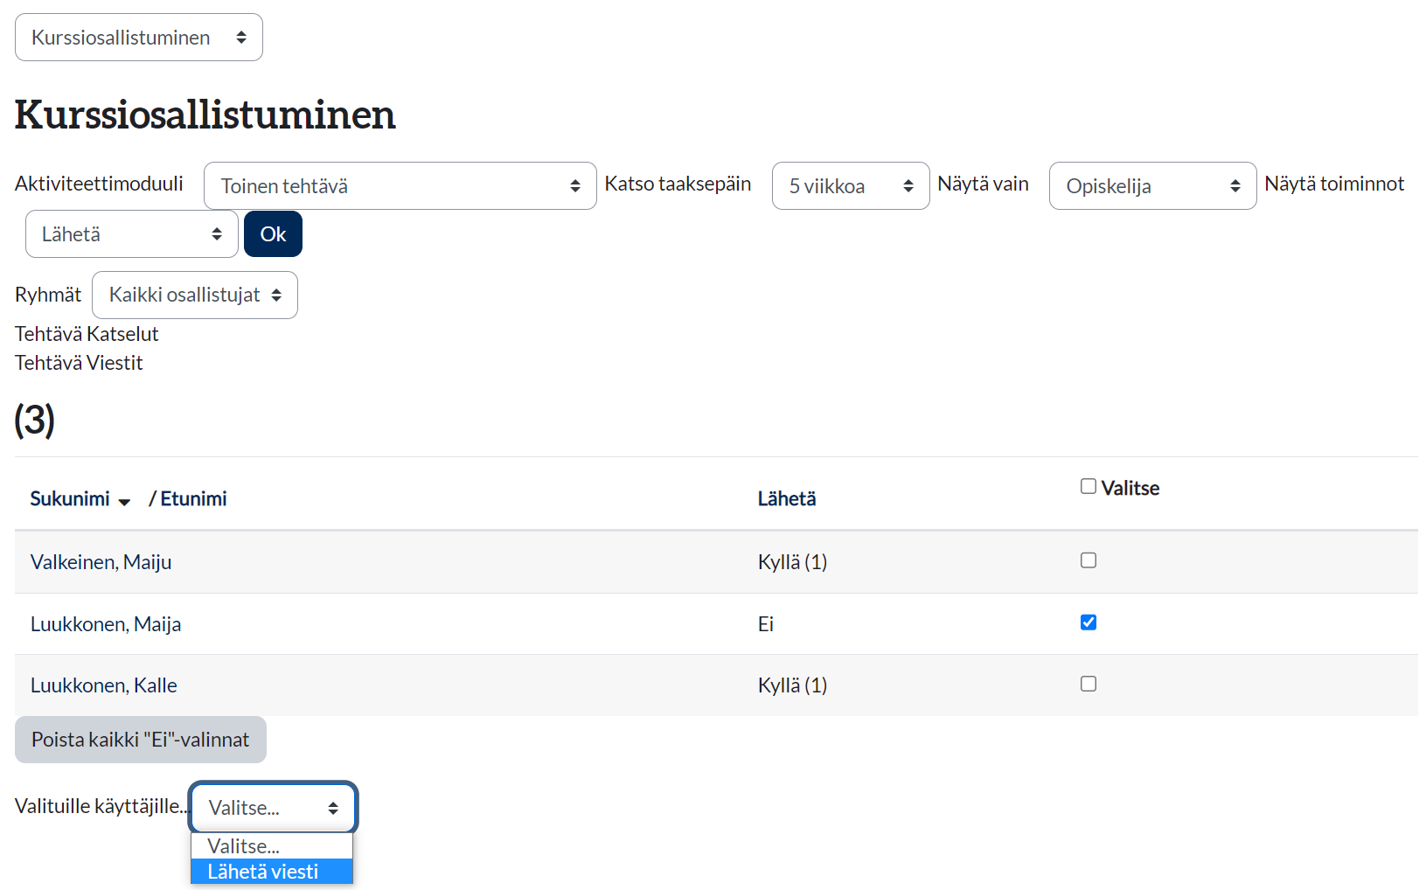Click 'Poista kaikki "Ei"-valinnat' button
Screen dimensions: 1426x890
141,740
